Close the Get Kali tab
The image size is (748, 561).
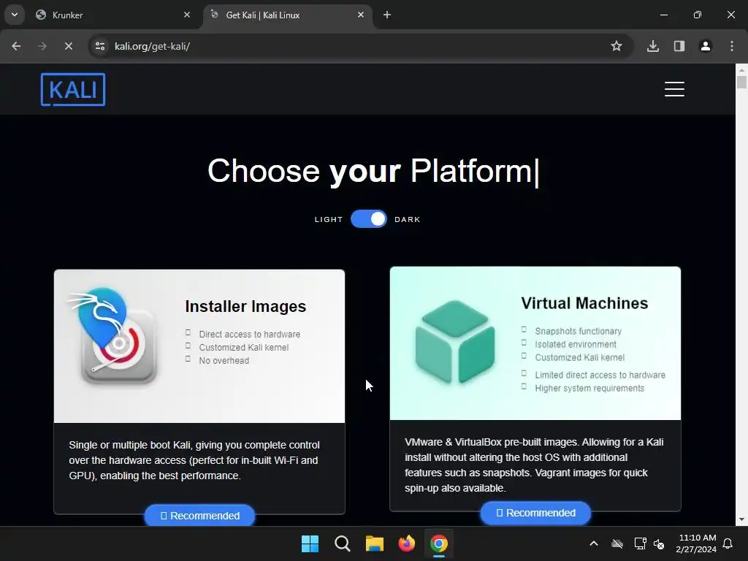click(361, 15)
